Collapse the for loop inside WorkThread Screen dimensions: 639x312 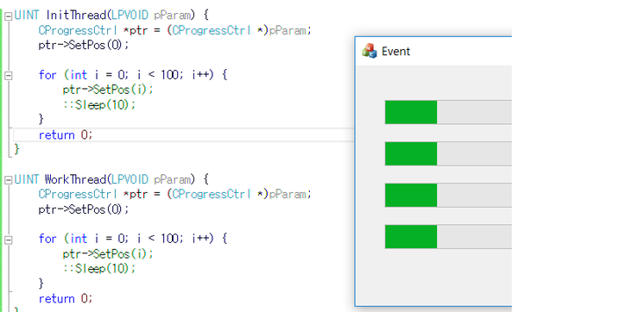coord(8,240)
